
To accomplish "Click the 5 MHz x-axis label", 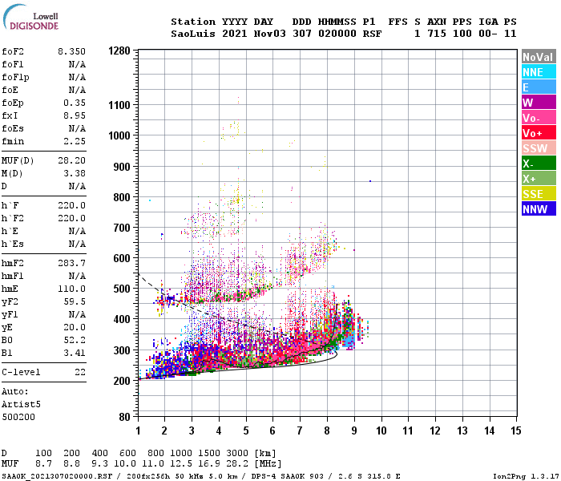I will [246, 430].
